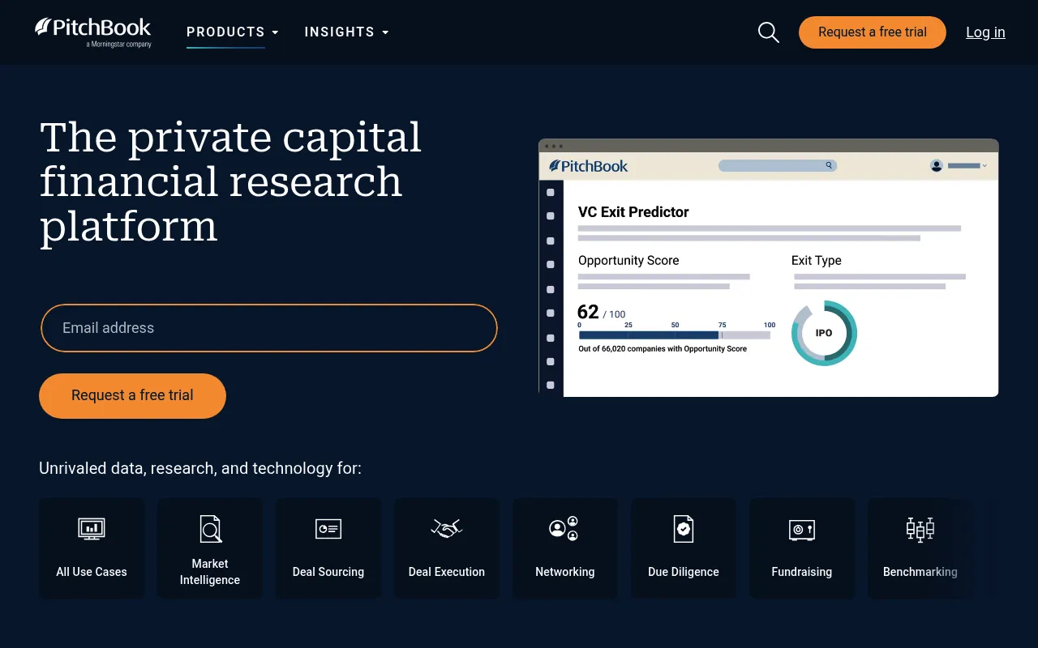Screen dimensions: 1038x648
Task: Click the 'Out of 66,020 companies' text
Action: coord(663,349)
